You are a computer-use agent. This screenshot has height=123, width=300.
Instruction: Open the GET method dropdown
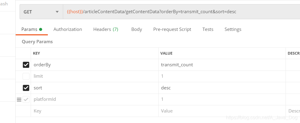[41, 12]
